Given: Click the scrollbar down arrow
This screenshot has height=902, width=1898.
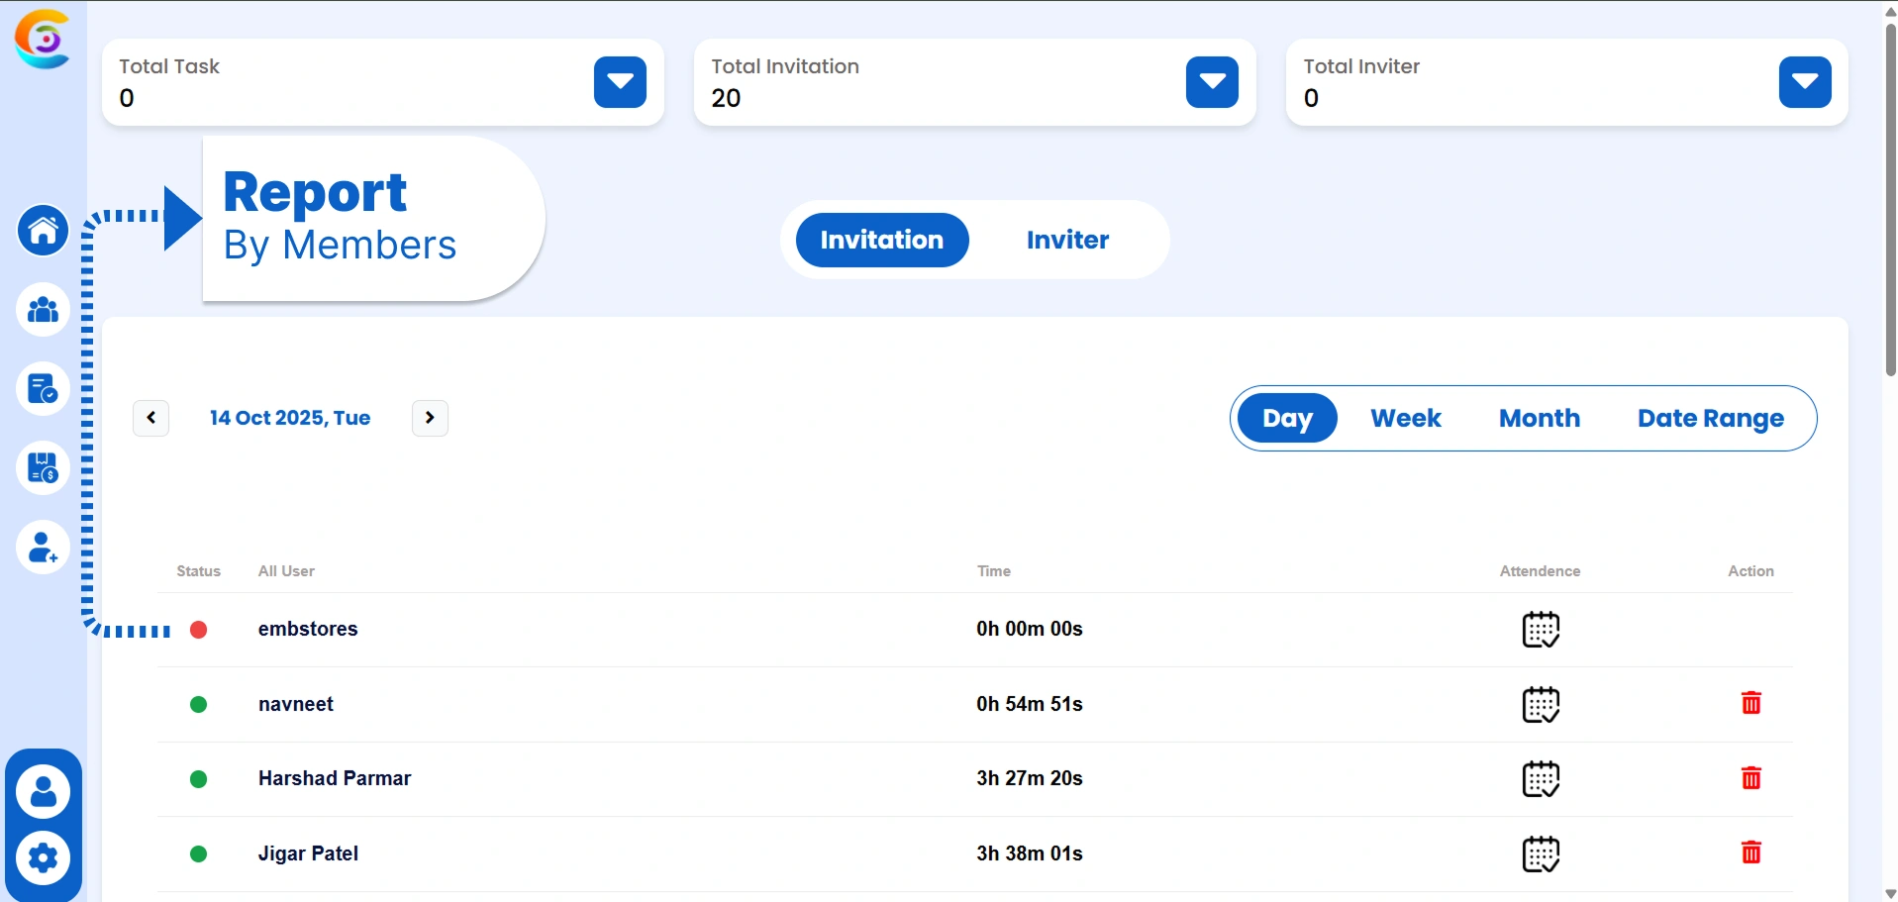Looking at the screenshot, I should click(1889, 890).
